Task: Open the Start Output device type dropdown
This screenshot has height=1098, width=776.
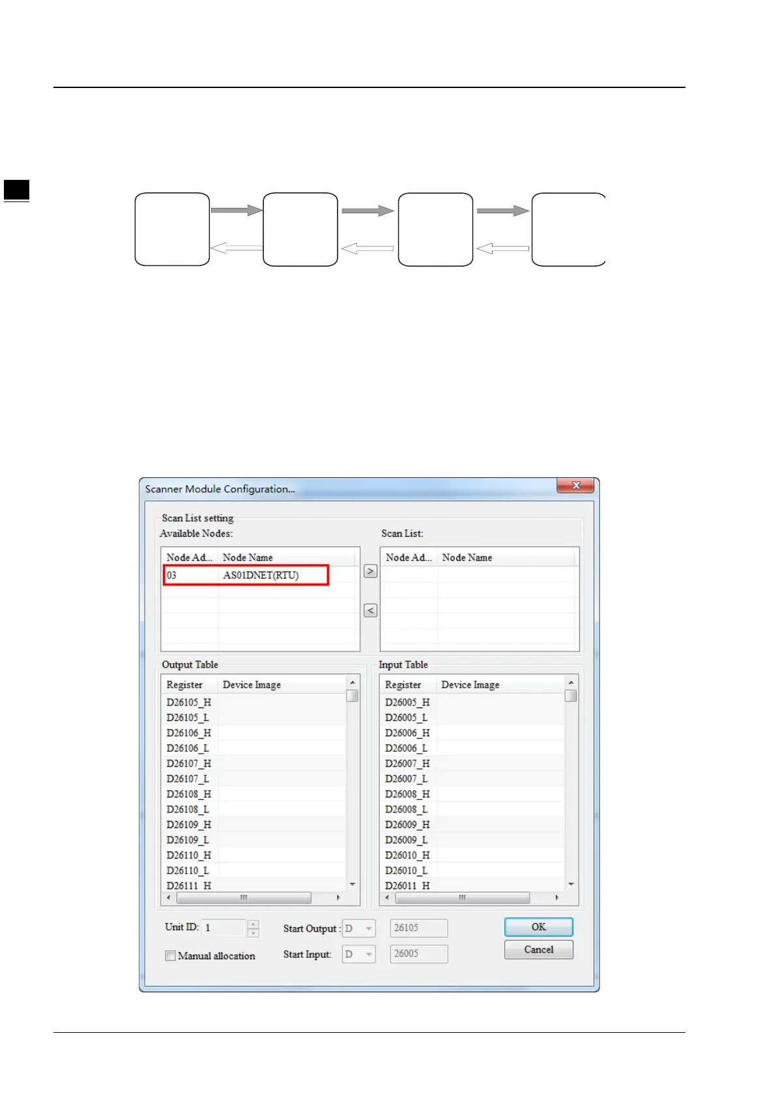Action: pyautogui.click(x=358, y=928)
